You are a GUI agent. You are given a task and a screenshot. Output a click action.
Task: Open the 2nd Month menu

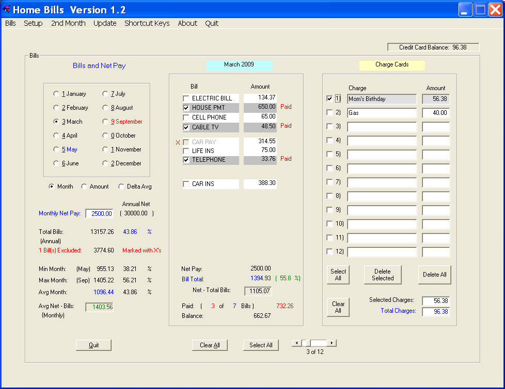click(68, 23)
